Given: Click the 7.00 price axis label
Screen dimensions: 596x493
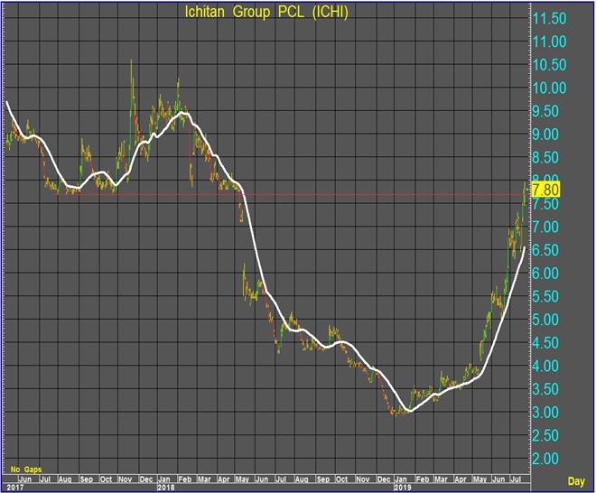Looking at the screenshot, I should click(545, 227).
